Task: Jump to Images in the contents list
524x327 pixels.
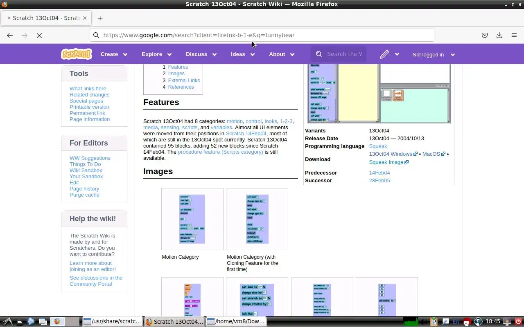Action: click(x=176, y=74)
